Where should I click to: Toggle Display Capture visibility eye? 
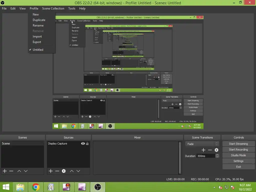coord(83,143)
